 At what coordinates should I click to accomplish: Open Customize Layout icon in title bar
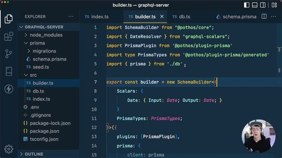pyautogui.click(x=274, y=5)
